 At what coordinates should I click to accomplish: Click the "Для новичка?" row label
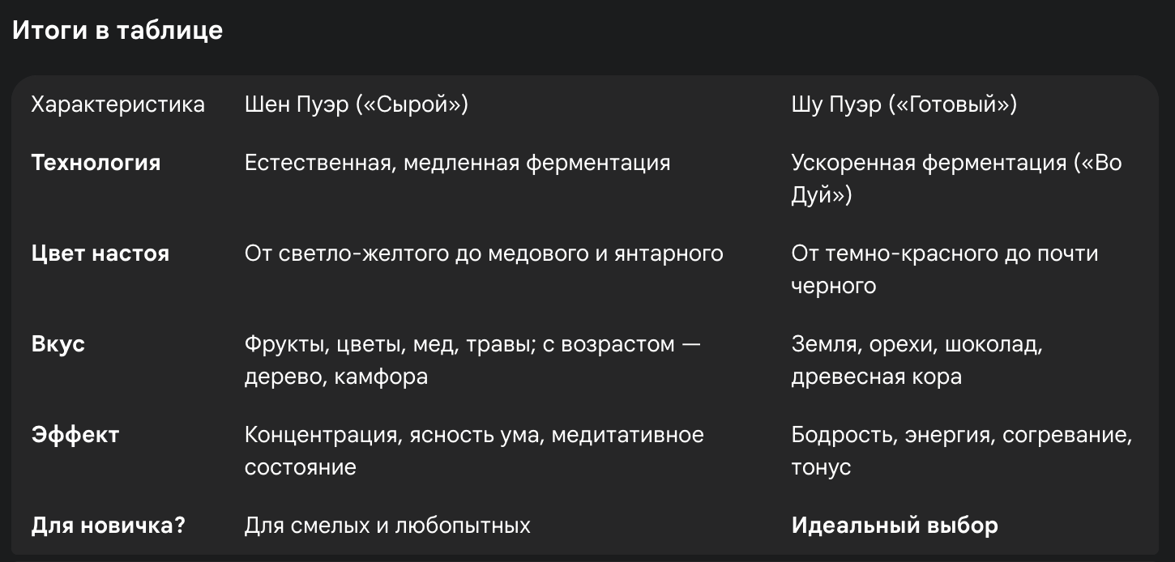[108, 526]
